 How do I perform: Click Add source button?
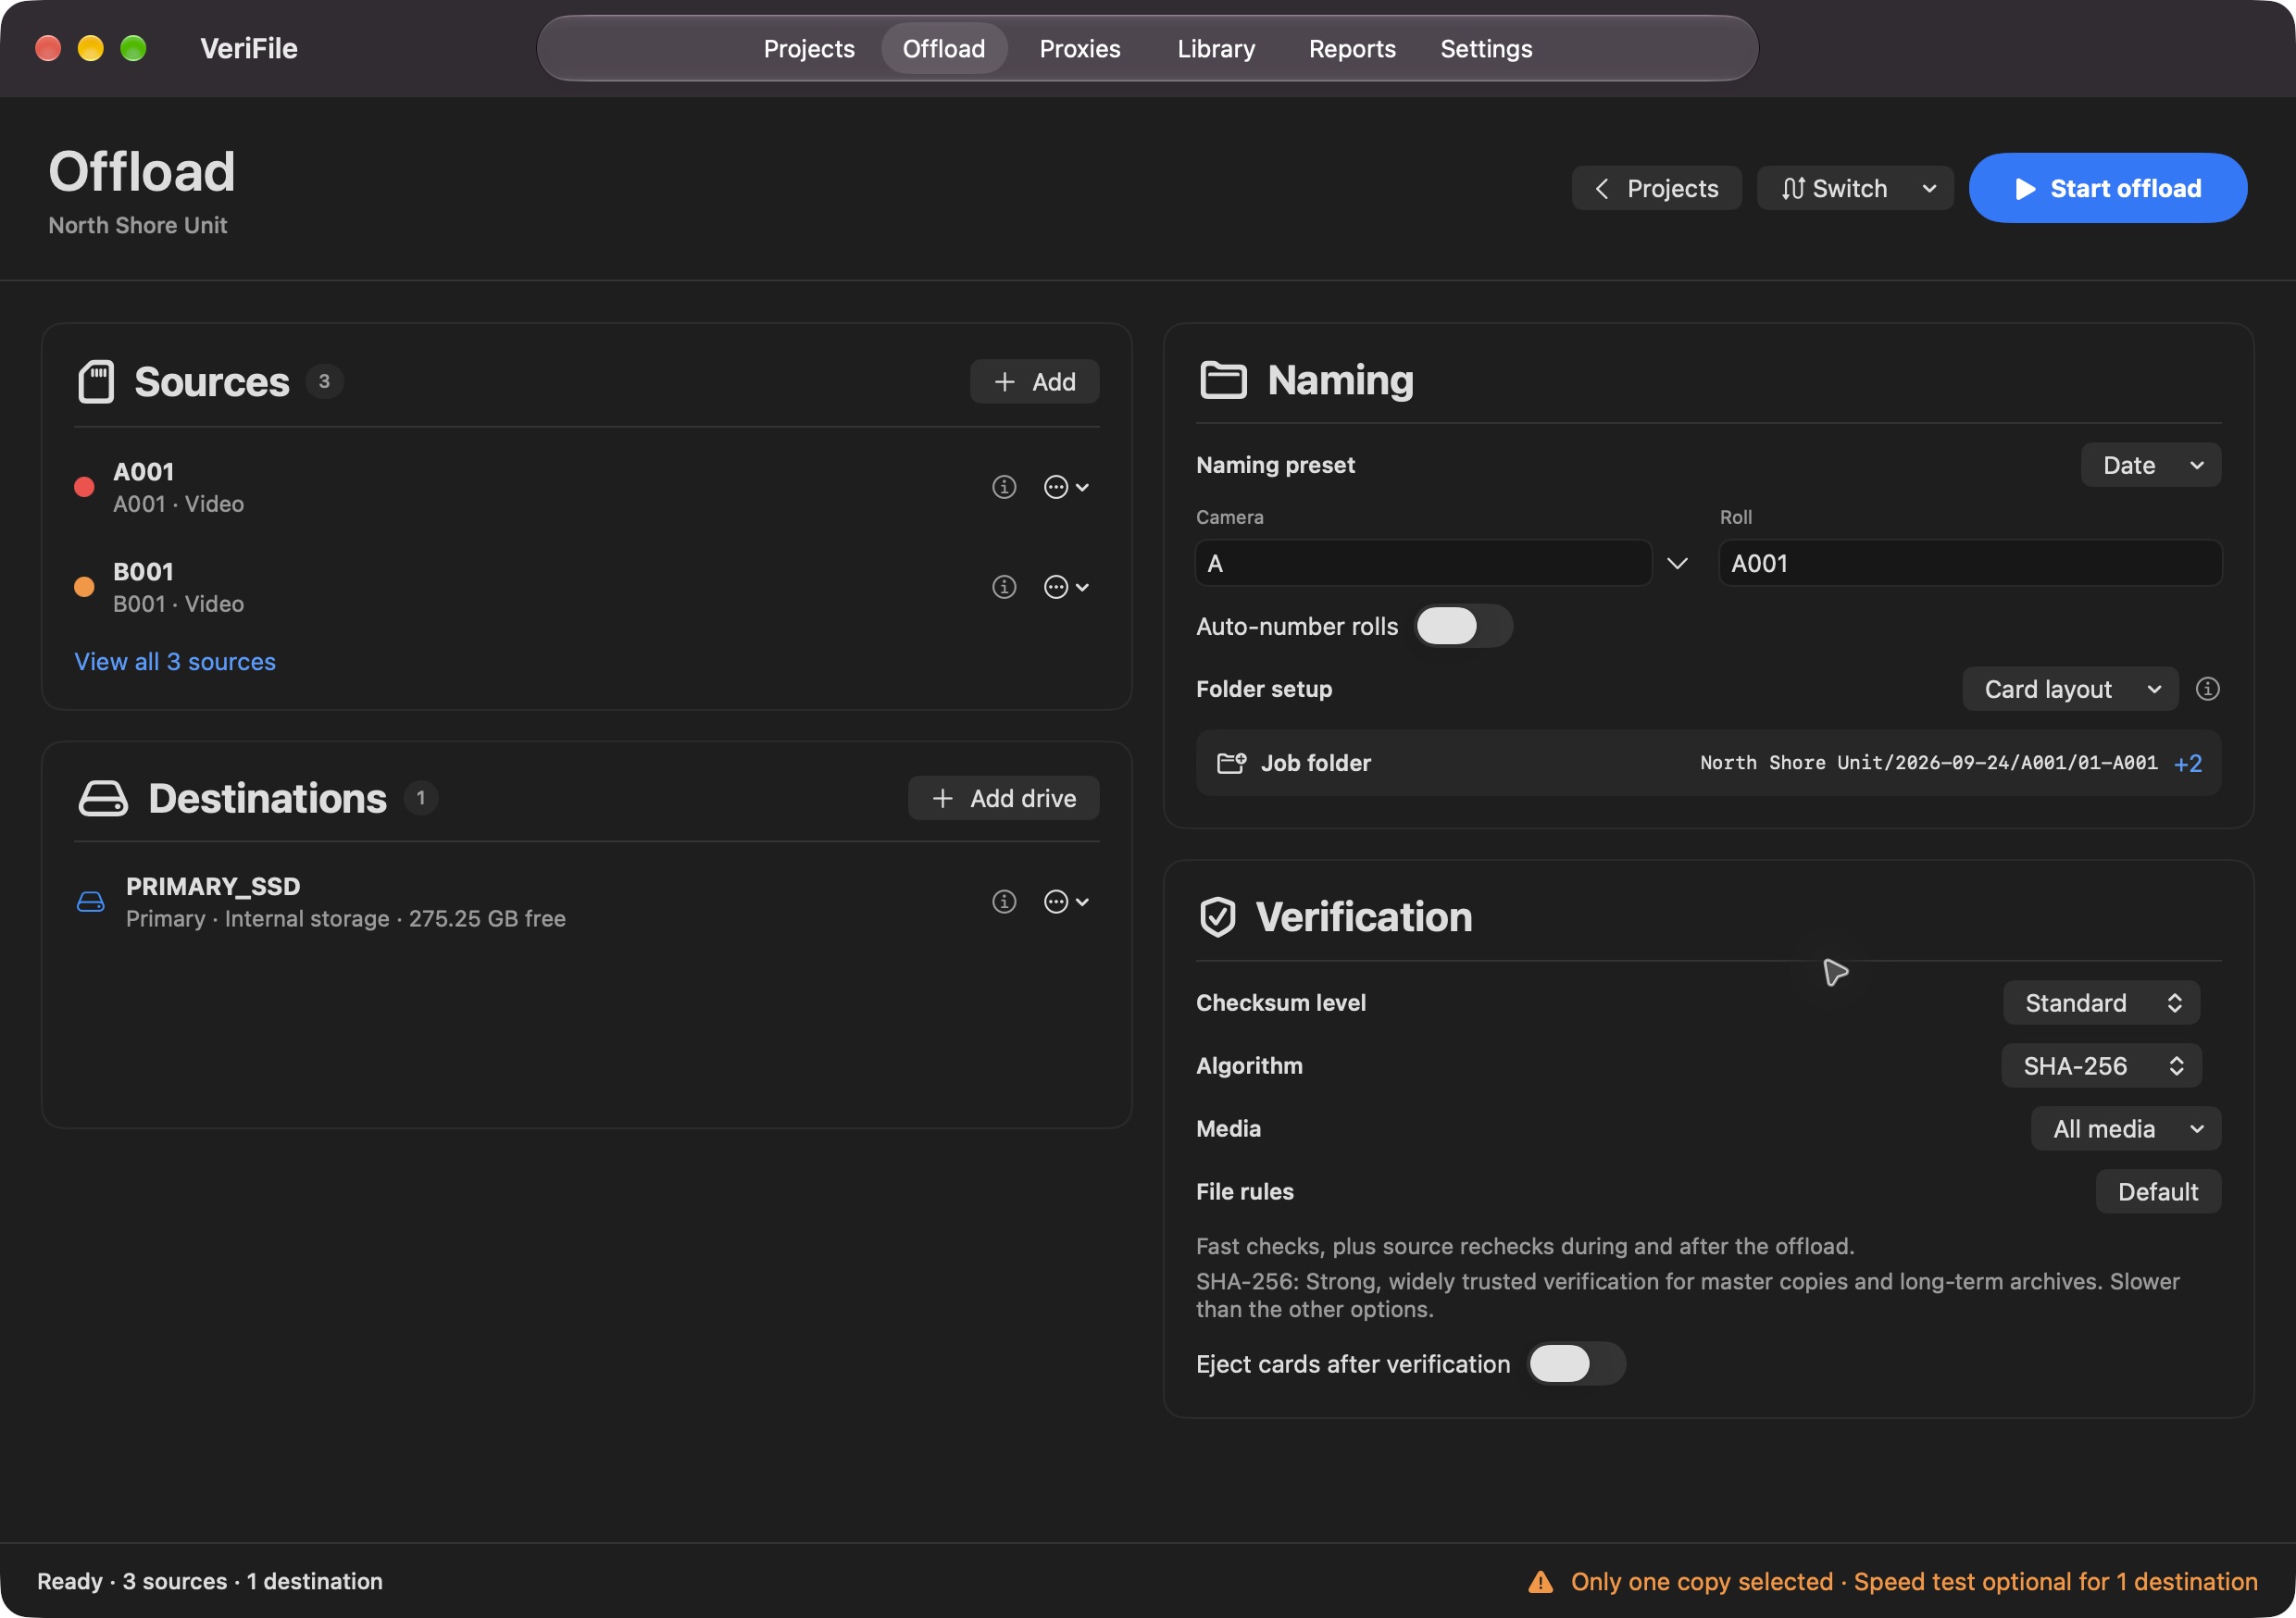point(1034,382)
